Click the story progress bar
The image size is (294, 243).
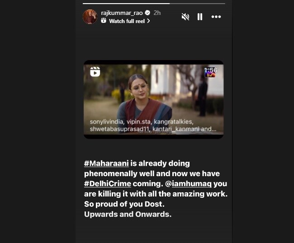pyautogui.click(x=154, y=3)
